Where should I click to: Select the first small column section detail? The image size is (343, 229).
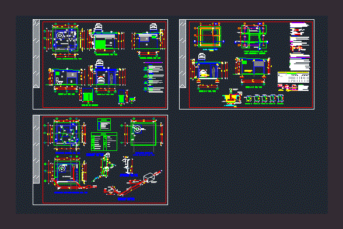[248, 99]
